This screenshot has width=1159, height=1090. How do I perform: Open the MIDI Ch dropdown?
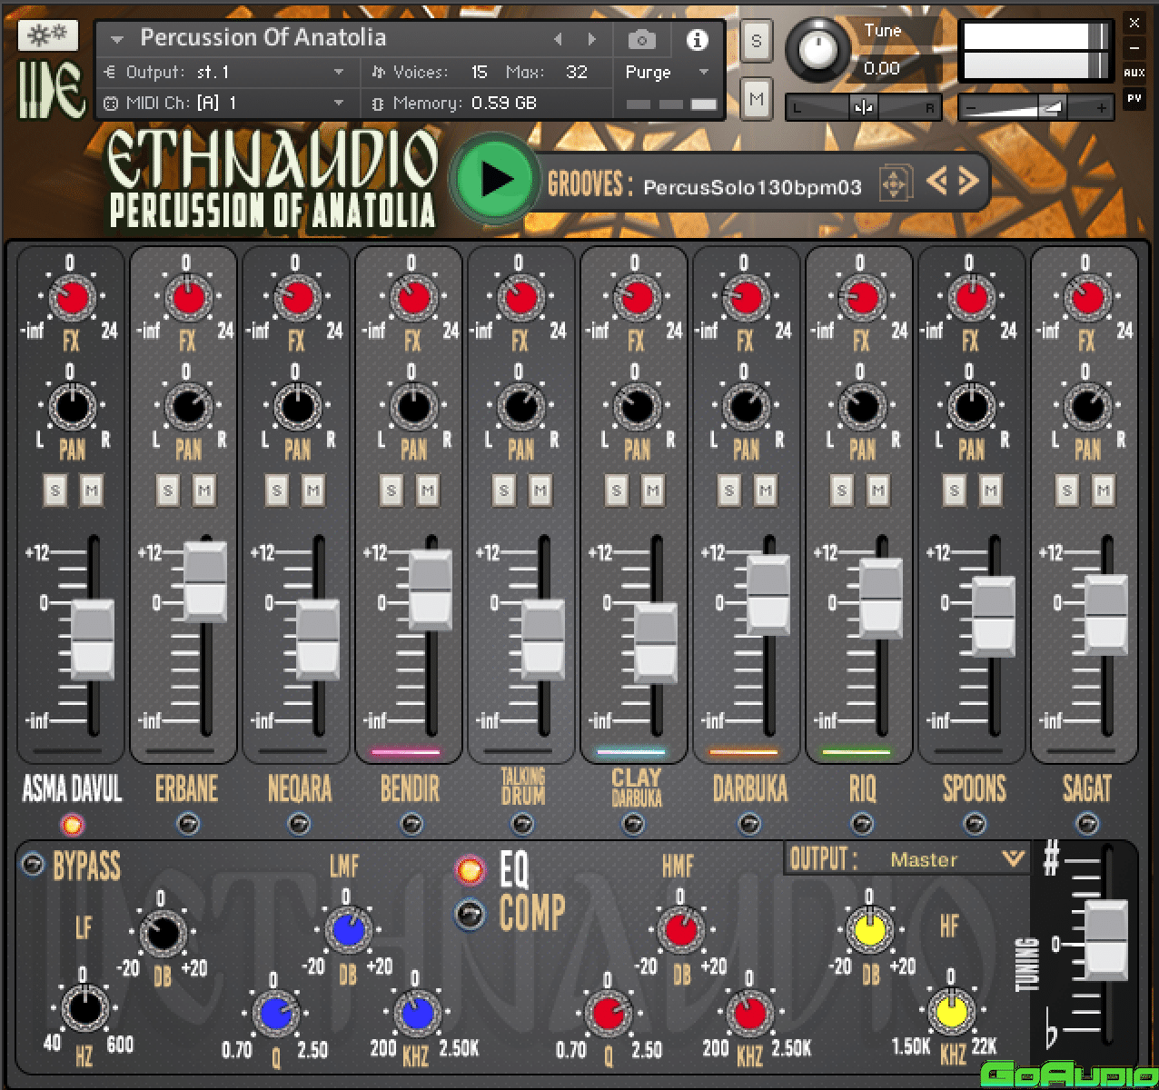[339, 104]
